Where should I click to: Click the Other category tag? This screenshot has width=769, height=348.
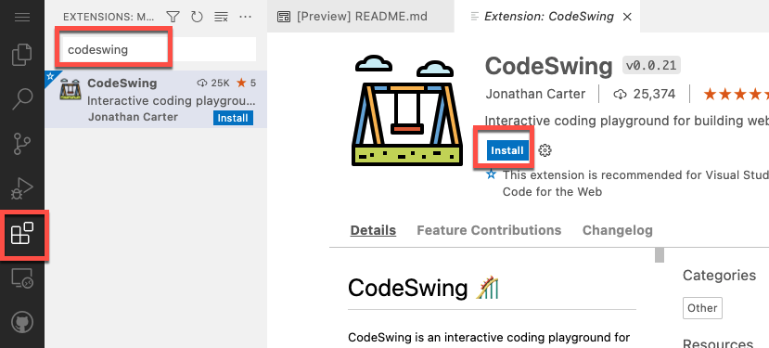pos(702,308)
